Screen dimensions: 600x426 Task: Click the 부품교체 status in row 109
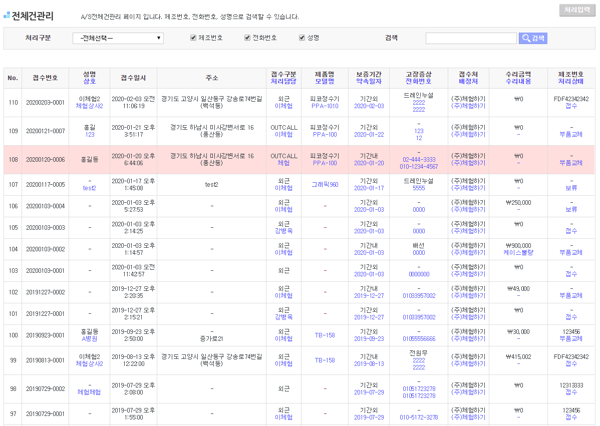(x=571, y=135)
